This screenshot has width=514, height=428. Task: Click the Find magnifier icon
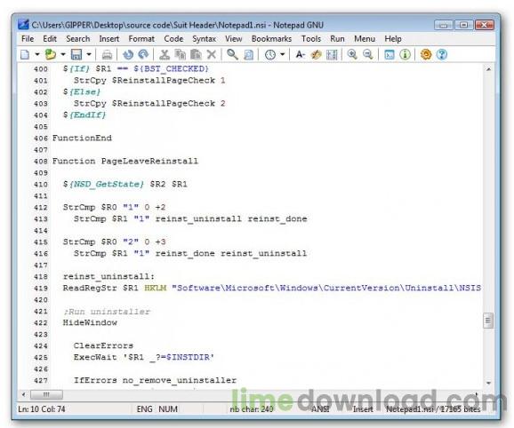pos(232,54)
